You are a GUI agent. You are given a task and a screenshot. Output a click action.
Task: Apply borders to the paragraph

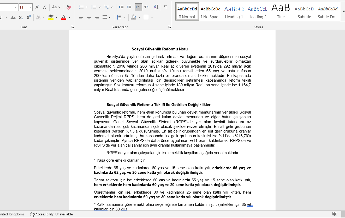[x=146, y=17]
